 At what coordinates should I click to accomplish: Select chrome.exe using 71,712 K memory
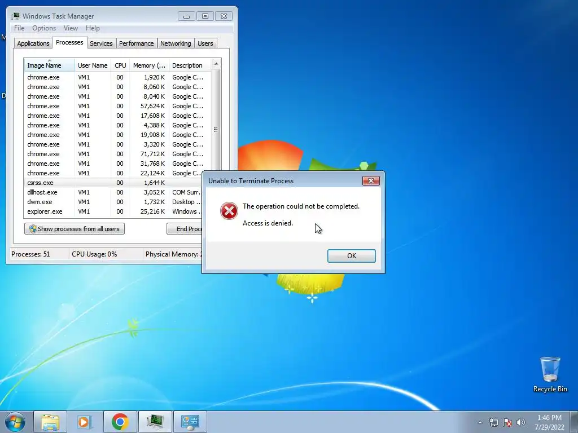[x=118, y=154]
